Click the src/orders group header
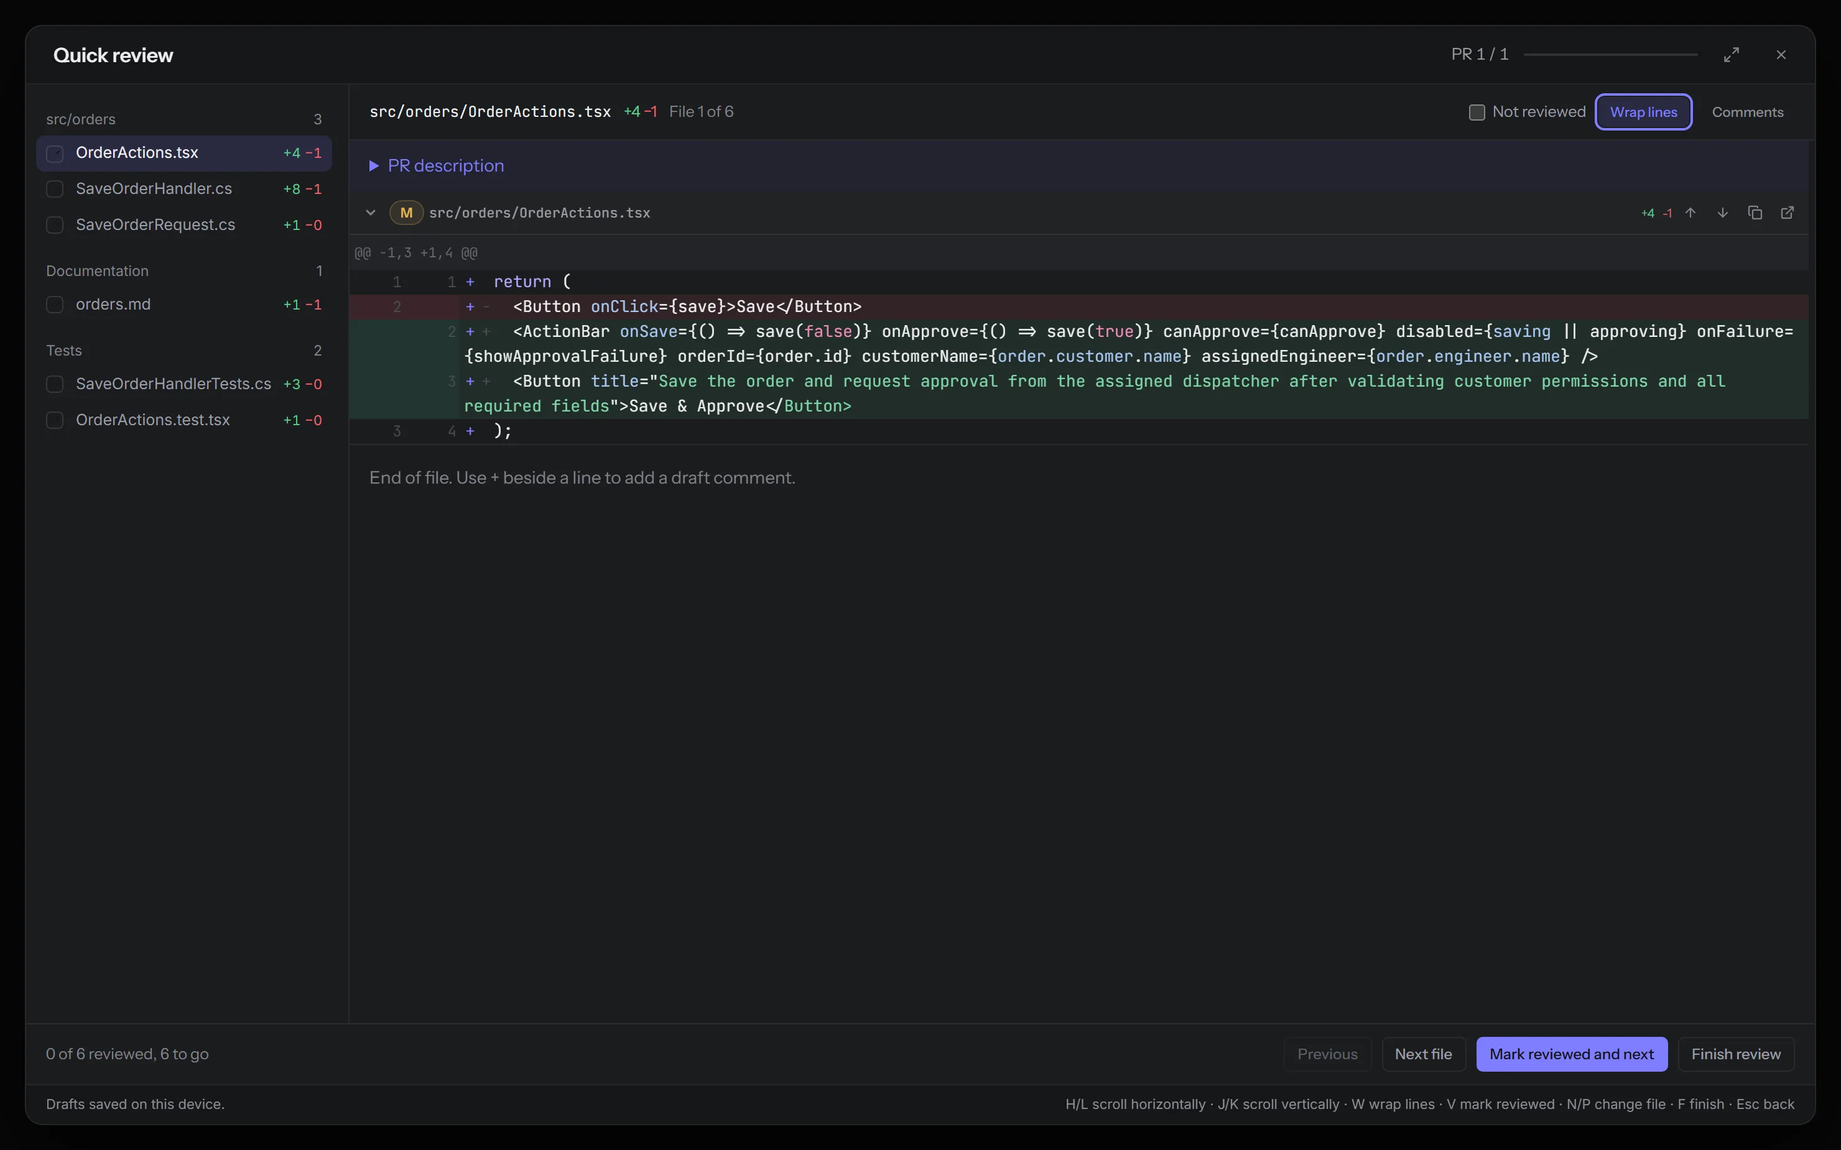 (184, 119)
